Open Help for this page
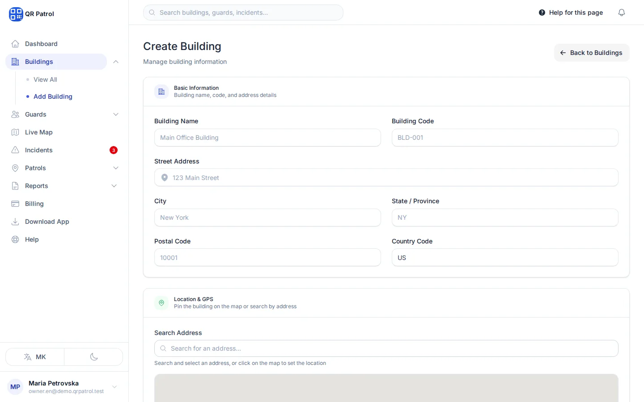This screenshot has height=402, width=644. (x=571, y=13)
